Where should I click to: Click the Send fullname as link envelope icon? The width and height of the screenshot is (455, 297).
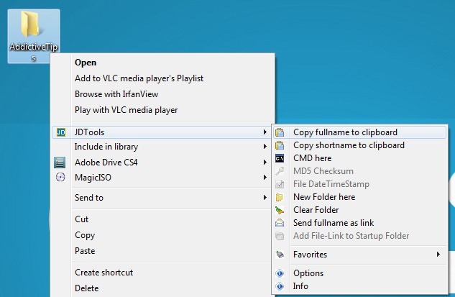click(x=280, y=223)
